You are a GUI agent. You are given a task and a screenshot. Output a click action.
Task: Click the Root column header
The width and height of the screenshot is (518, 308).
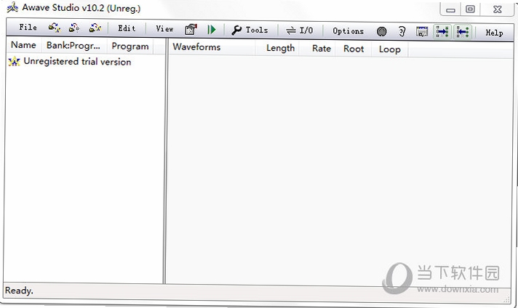(x=354, y=49)
